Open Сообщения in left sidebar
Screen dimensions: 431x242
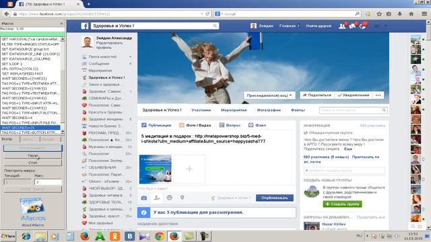99,64
